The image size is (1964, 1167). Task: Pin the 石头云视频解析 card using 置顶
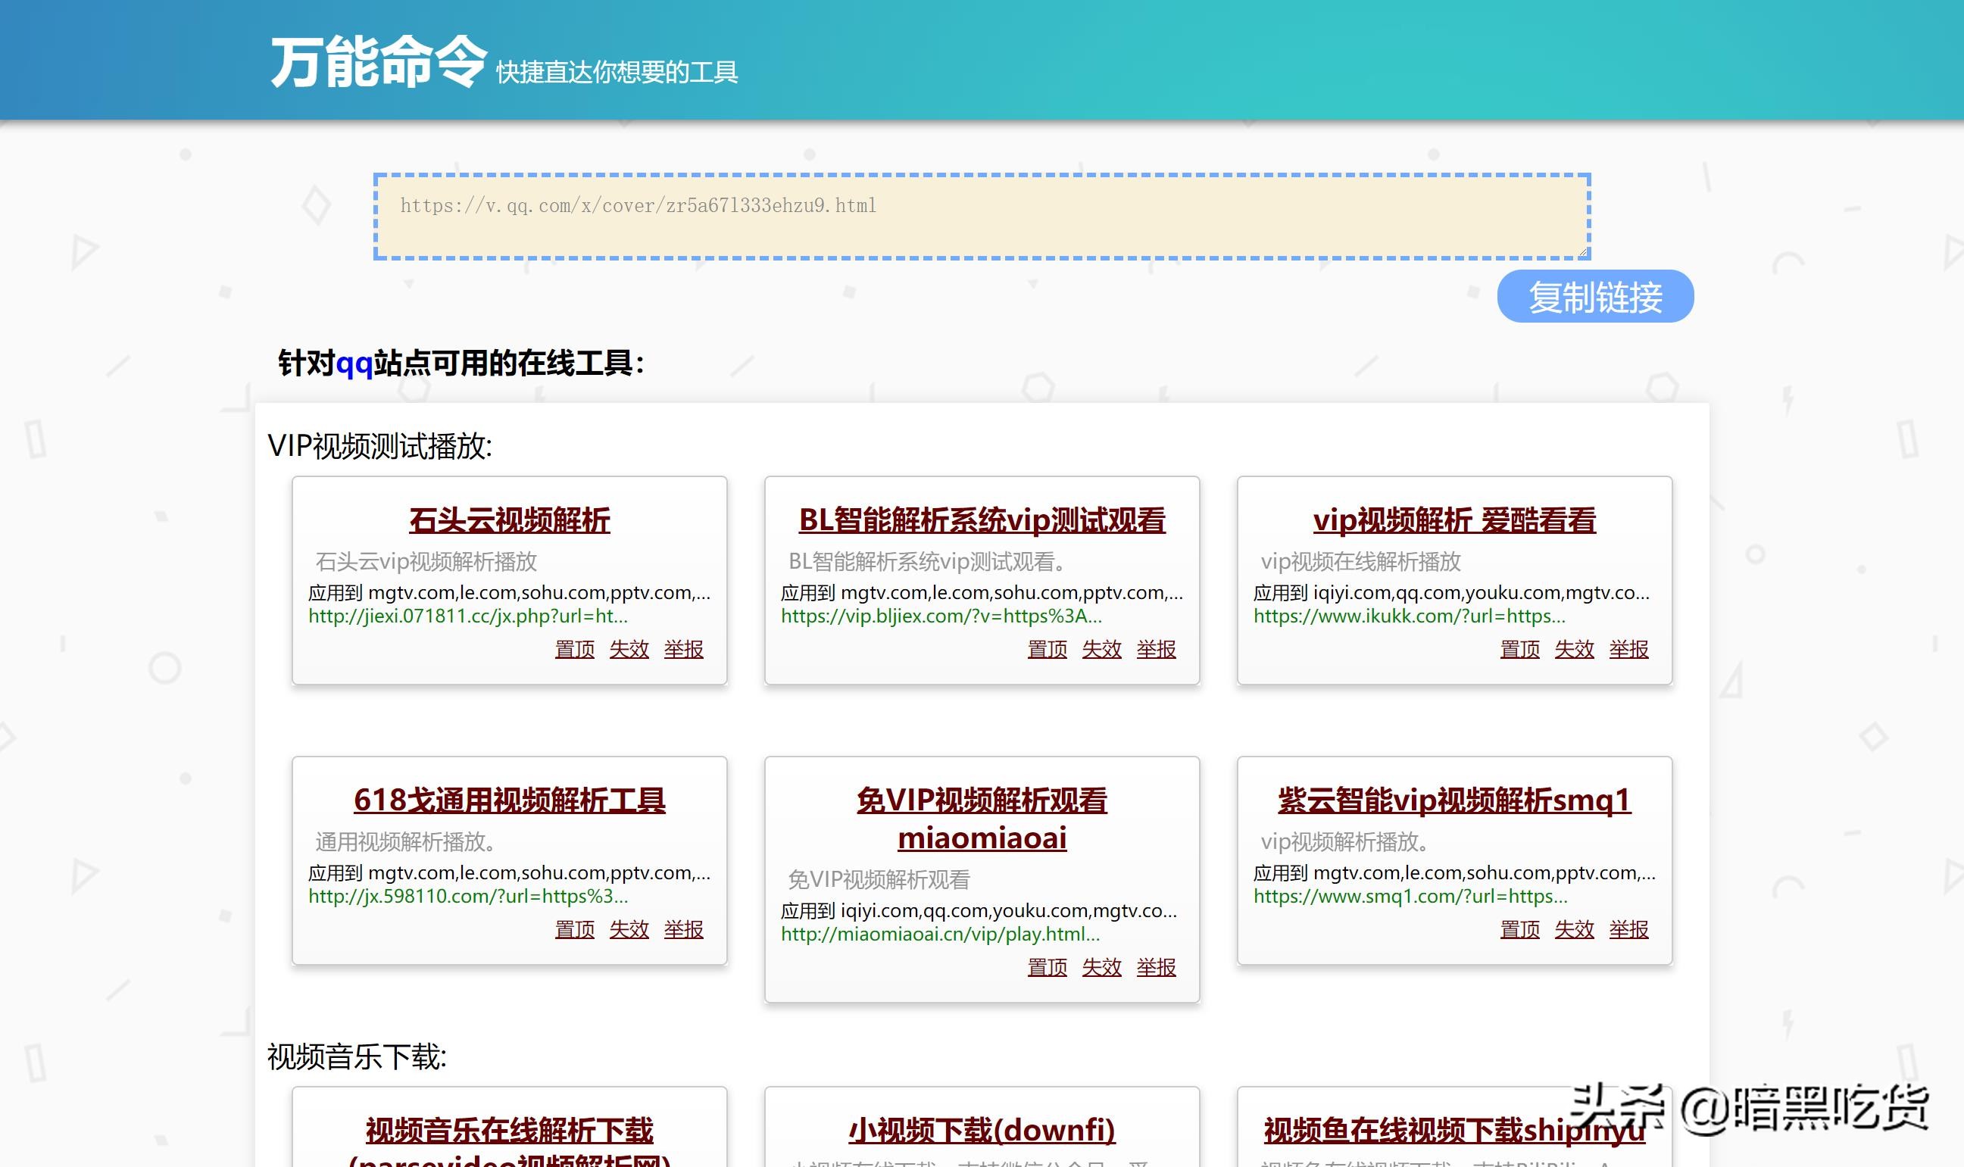[x=573, y=649]
